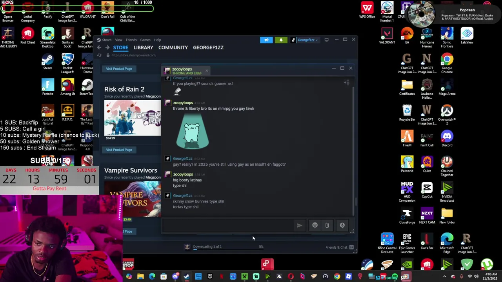Open emoticon picker in chat
Image resolution: width=502 pixels, height=282 pixels.
315,225
